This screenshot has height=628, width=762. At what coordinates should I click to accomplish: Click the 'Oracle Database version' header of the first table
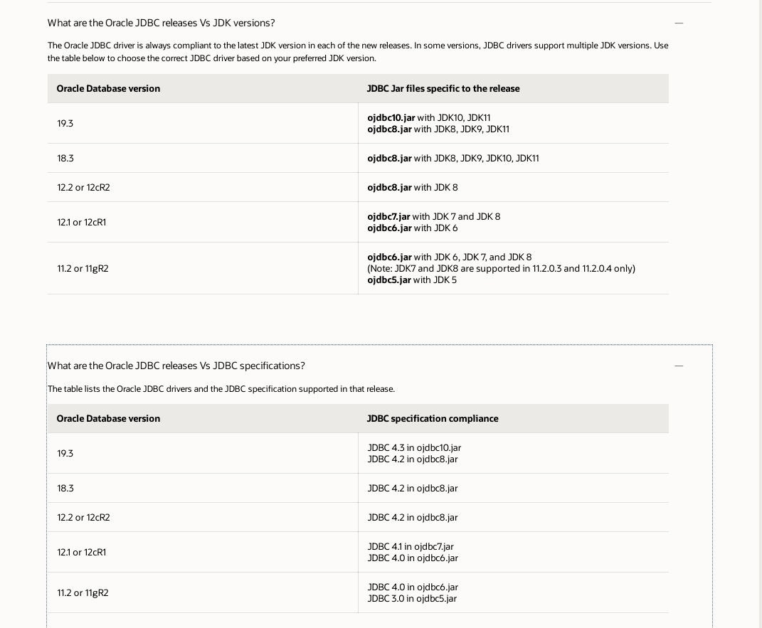(x=108, y=88)
